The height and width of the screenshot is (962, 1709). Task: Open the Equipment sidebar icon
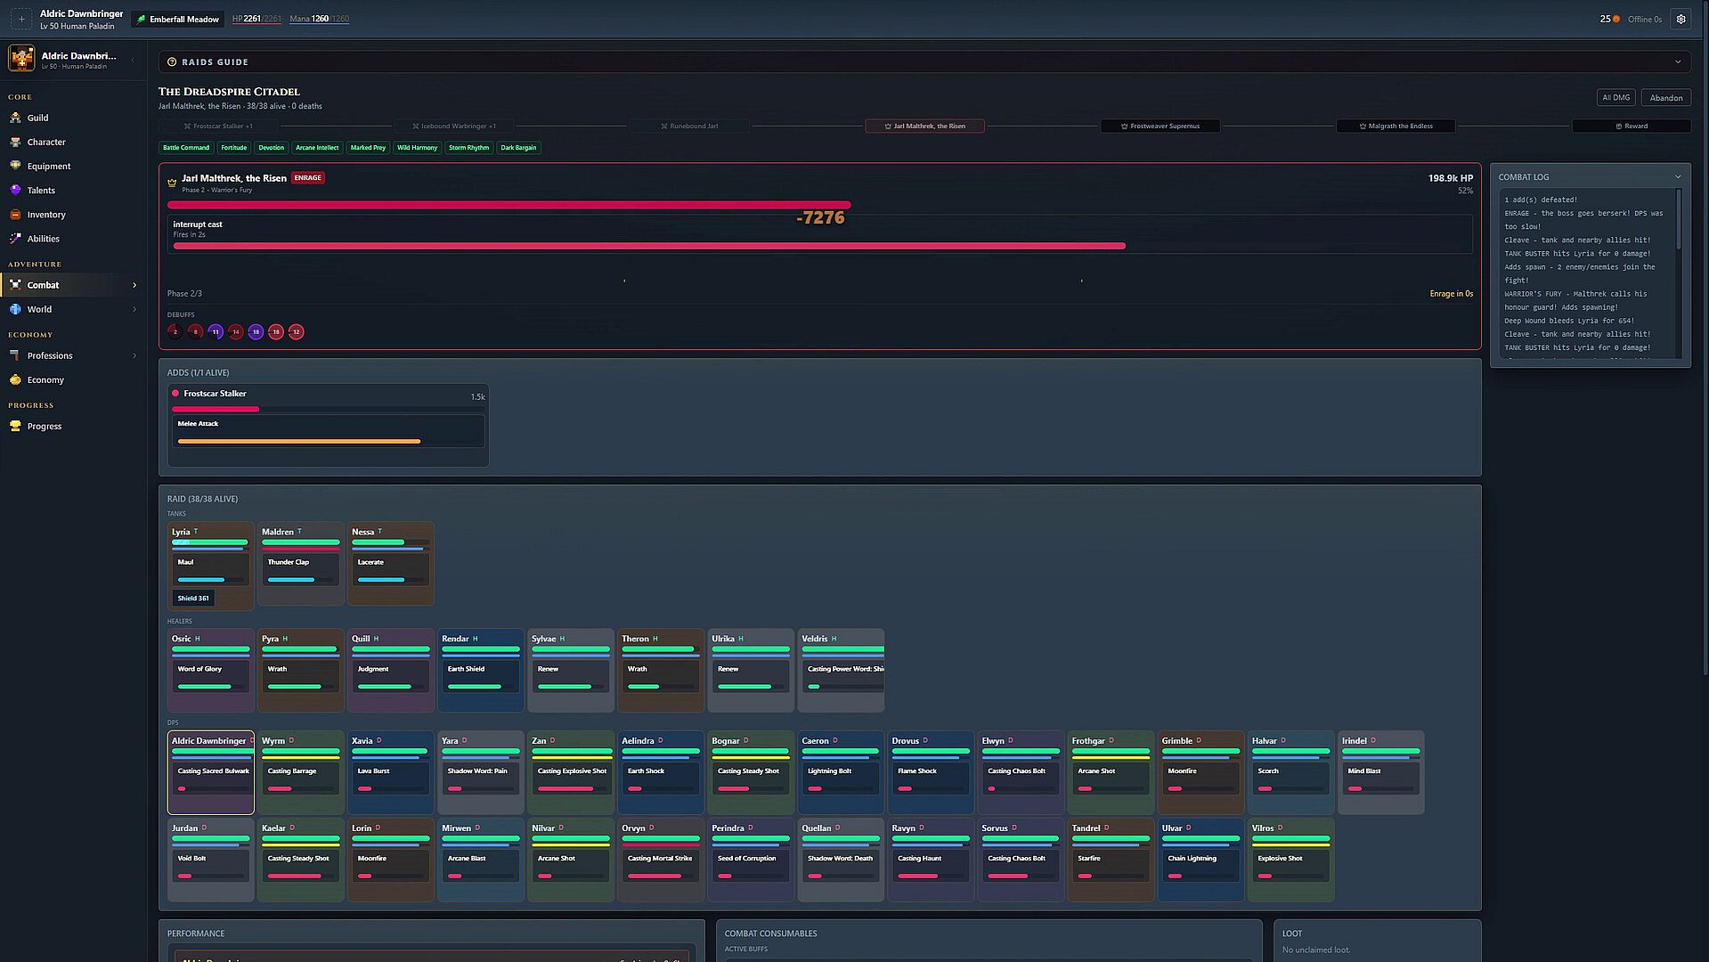15,166
